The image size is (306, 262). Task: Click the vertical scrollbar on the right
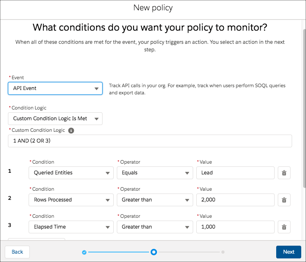tap(304, 109)
